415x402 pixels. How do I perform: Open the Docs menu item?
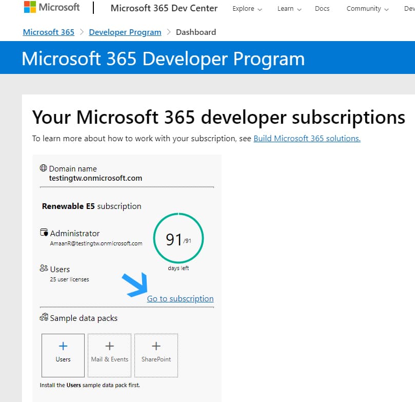(x=322, y=9)
